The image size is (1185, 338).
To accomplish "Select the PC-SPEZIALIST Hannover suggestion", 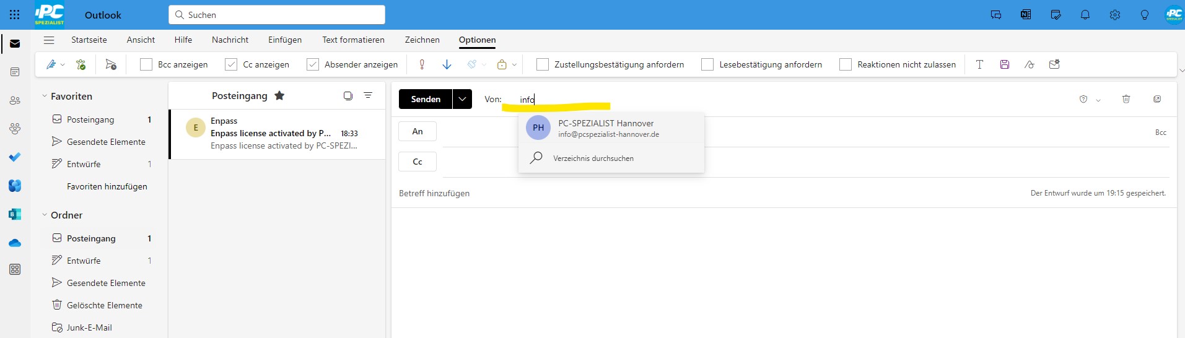I will pos(607,128).
